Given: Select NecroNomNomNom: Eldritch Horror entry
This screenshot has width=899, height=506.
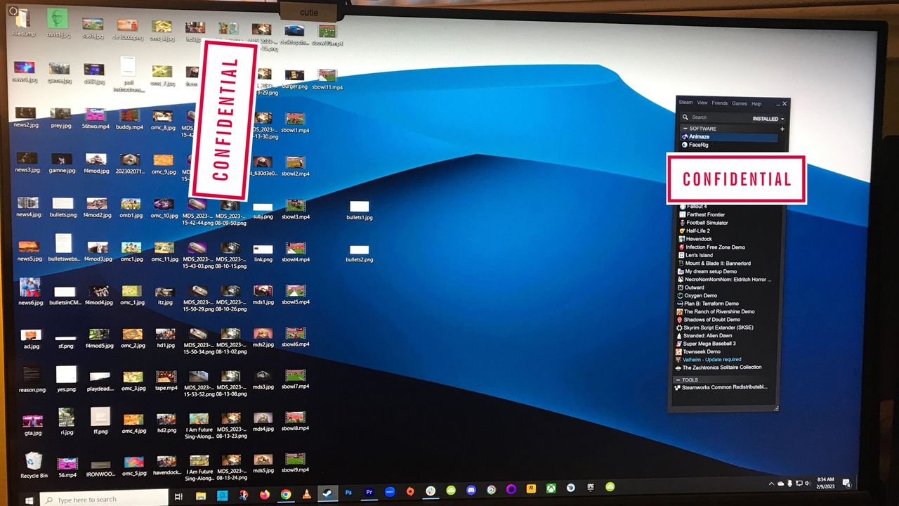Looking at the screenshot, I should (x=723, y=280).
